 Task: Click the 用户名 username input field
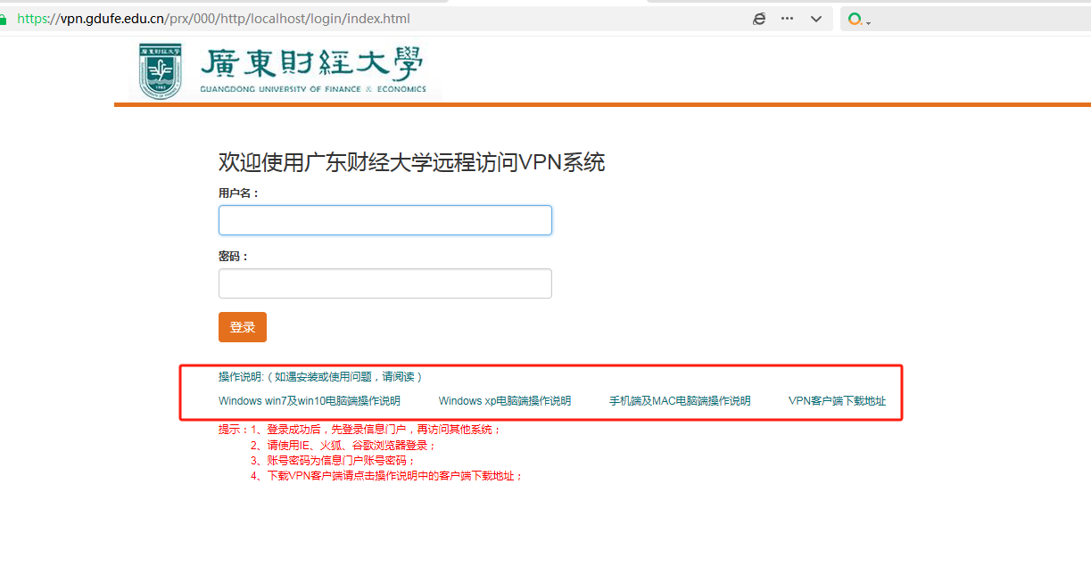[384, 220]
